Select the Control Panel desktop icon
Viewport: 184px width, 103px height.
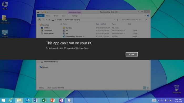coord(5,33)
